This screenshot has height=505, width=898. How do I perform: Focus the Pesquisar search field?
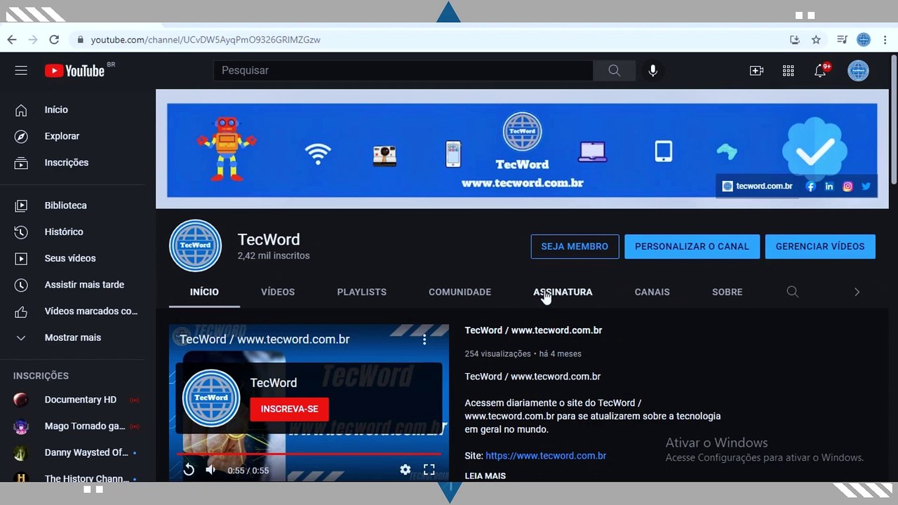click(403, 70)
